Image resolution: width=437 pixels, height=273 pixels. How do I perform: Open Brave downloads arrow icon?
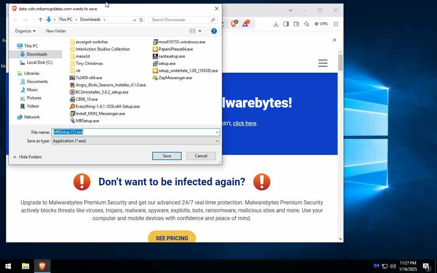click(276, 24)
